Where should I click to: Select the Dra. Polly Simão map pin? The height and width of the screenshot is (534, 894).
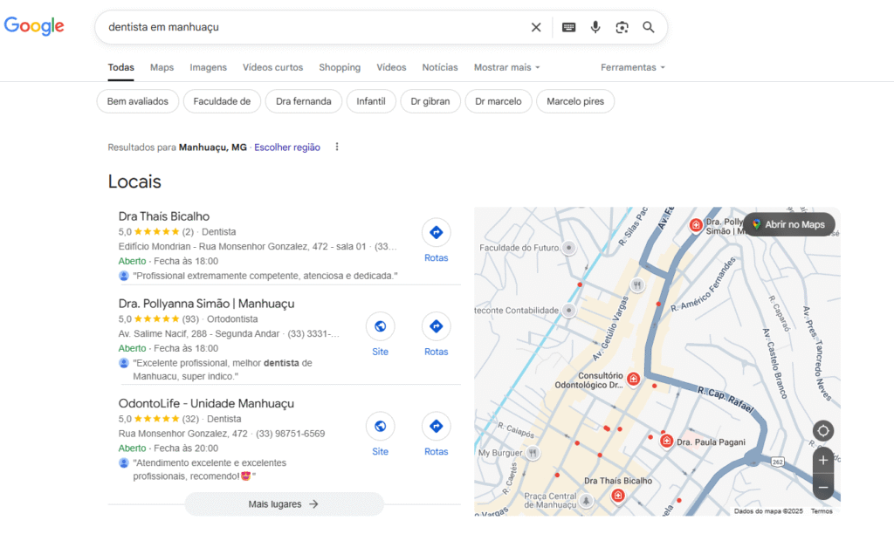(x=696, y=225)
